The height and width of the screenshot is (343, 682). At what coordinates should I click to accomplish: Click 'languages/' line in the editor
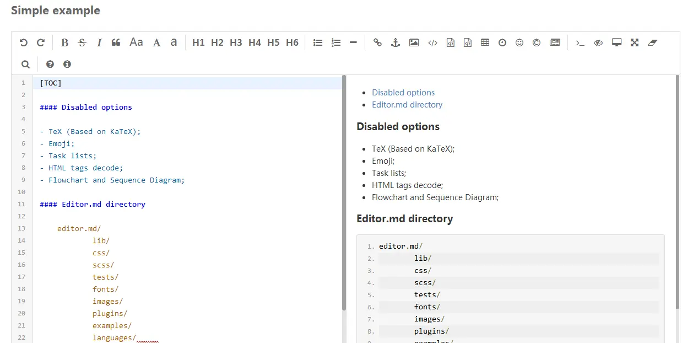tap(115, 337)
